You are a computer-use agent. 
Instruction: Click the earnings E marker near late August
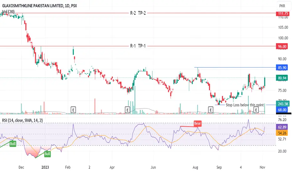coord(211,110)
